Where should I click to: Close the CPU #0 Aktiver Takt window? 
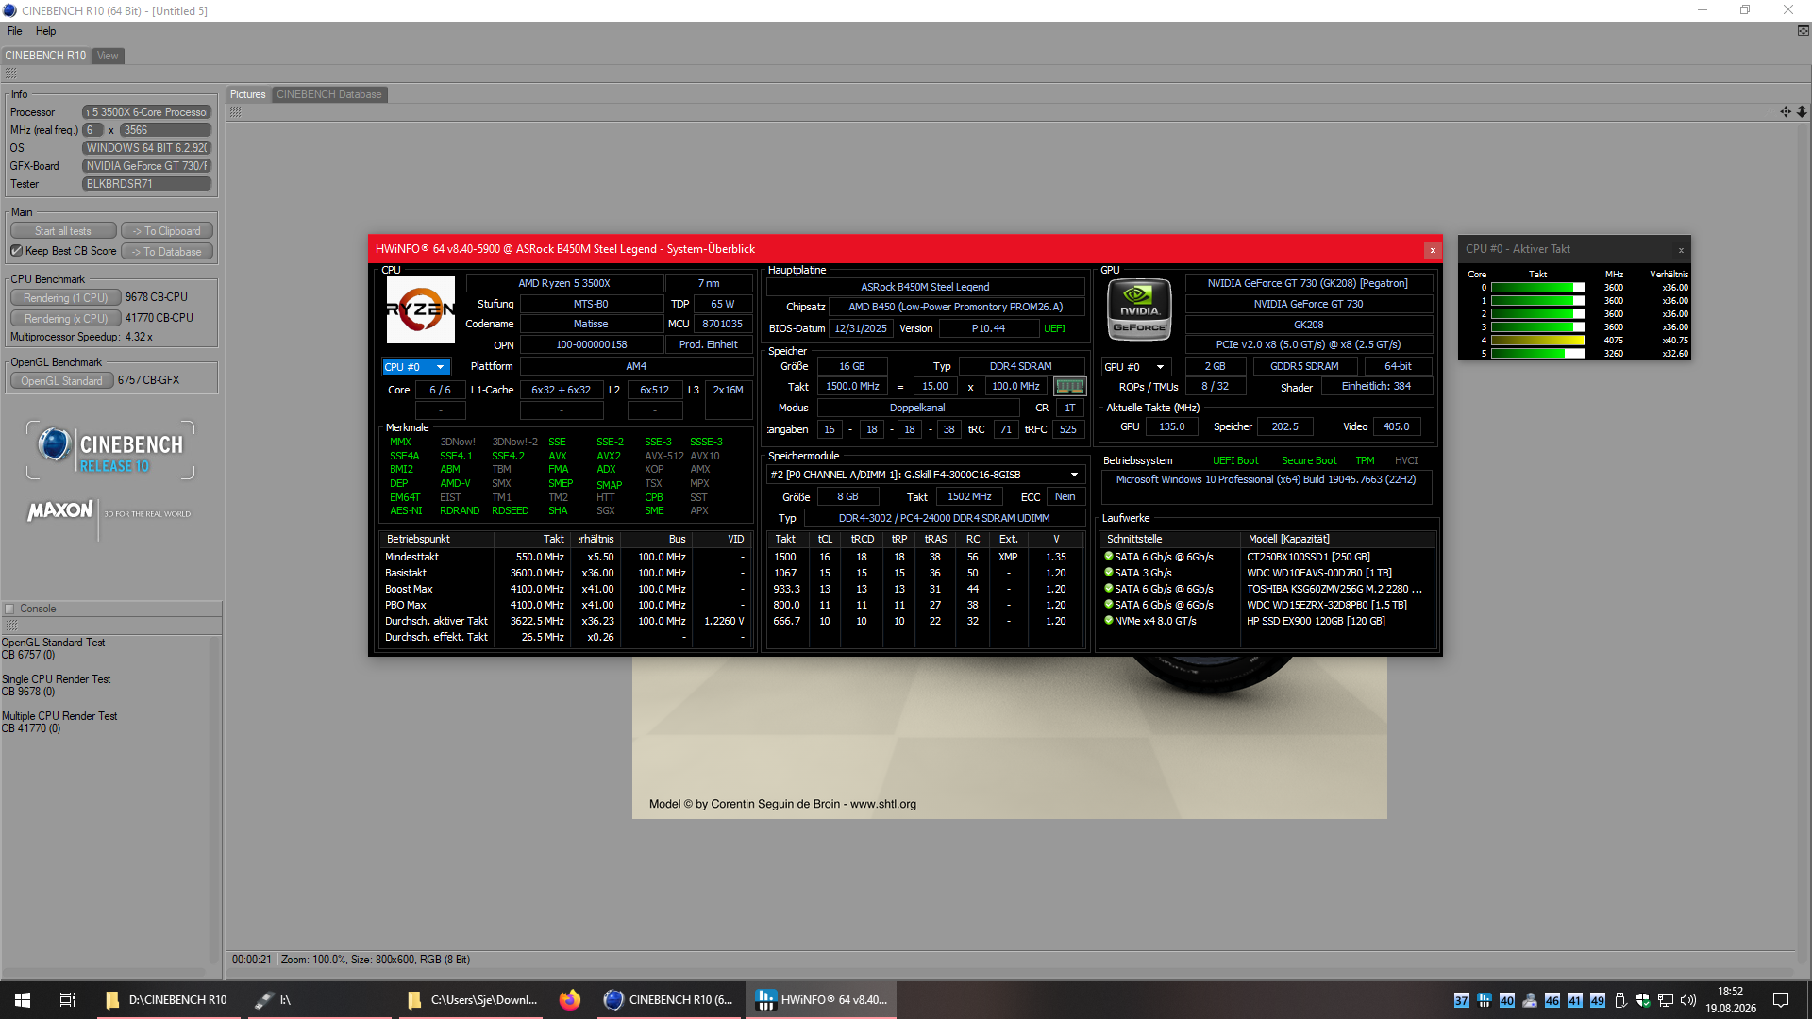1681,250
